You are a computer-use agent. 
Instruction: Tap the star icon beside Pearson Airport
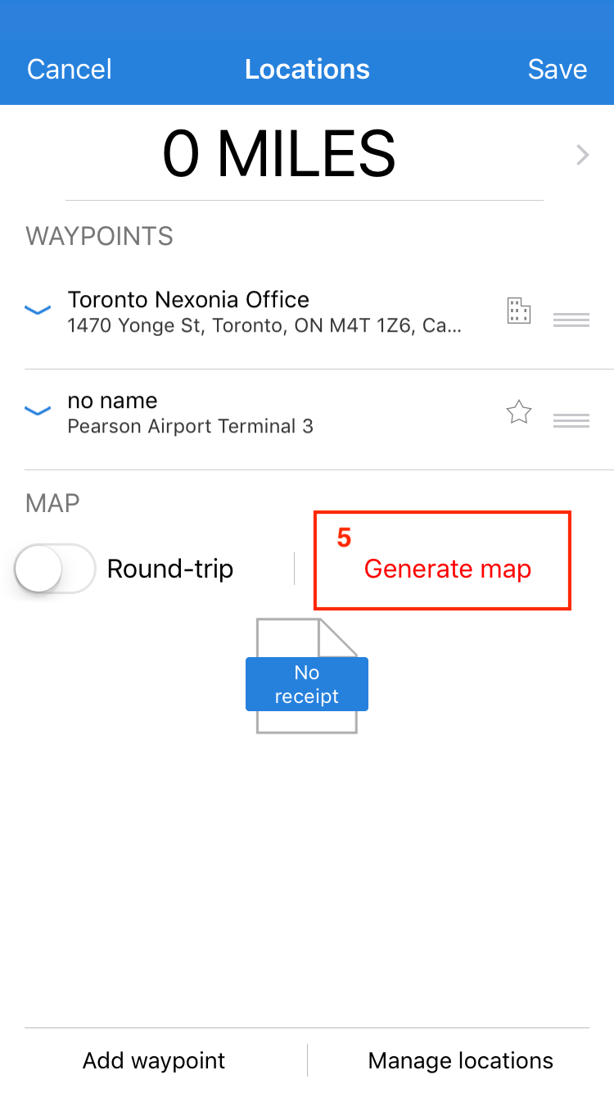pyautogui.click(x=519, y=413)
